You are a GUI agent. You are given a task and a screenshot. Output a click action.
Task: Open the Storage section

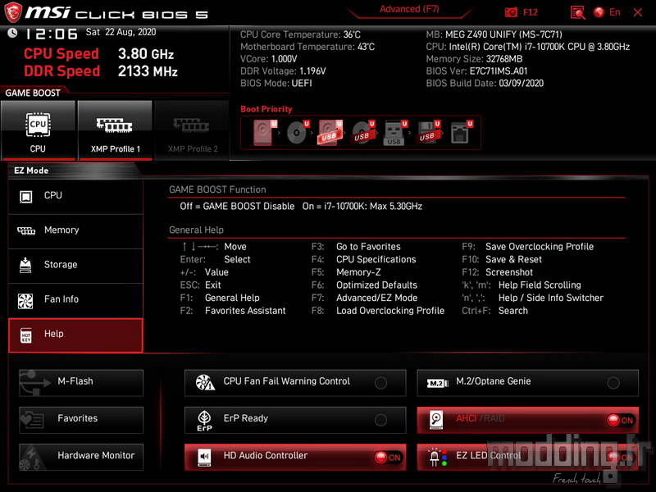pyautogui.click(x=75, y=266)
